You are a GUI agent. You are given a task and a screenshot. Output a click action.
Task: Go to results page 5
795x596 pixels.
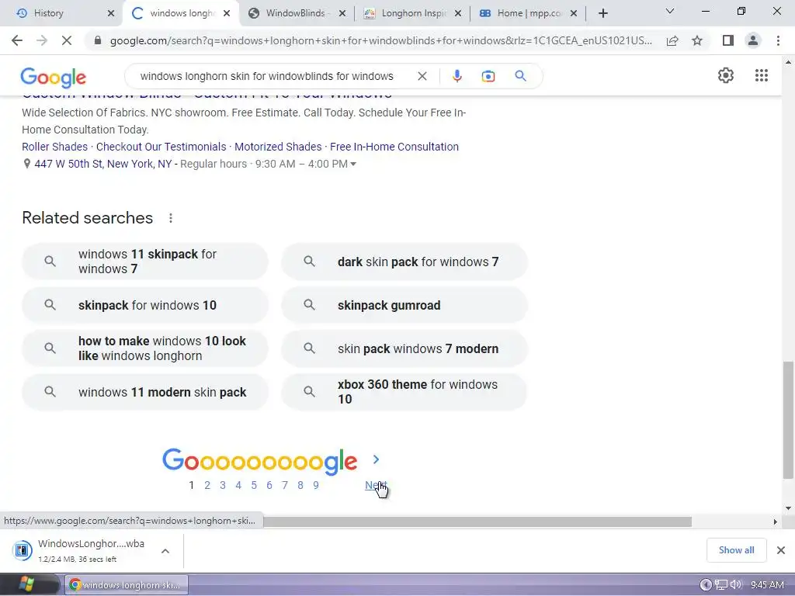(x=254, y=485)
